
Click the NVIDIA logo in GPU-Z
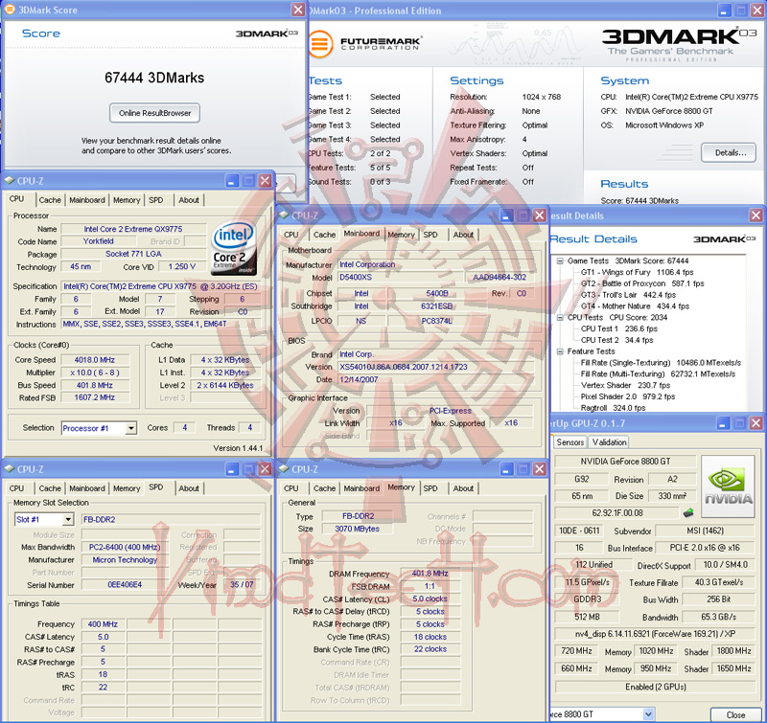click(728, 486)
